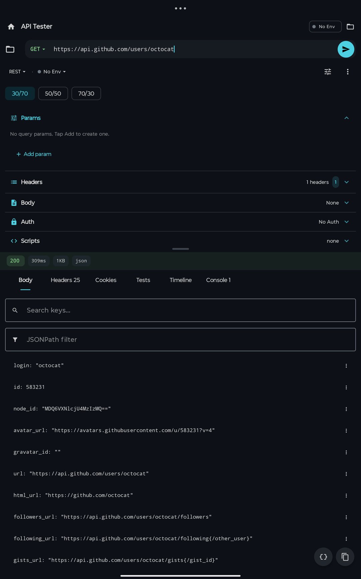
Task: Go to the home screen icon
Action: (11, 26)
